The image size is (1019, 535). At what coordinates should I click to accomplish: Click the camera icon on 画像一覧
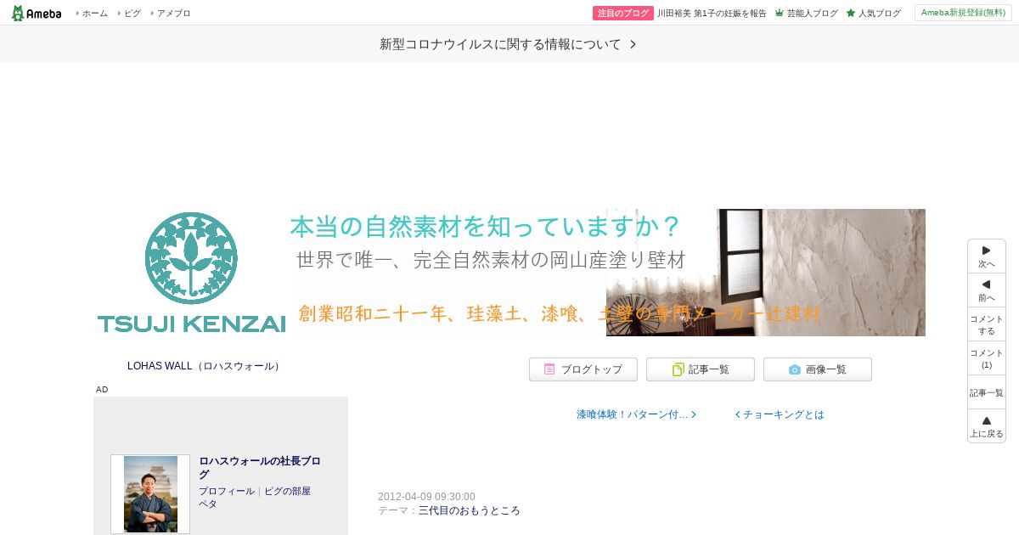[x=795, y=369]
